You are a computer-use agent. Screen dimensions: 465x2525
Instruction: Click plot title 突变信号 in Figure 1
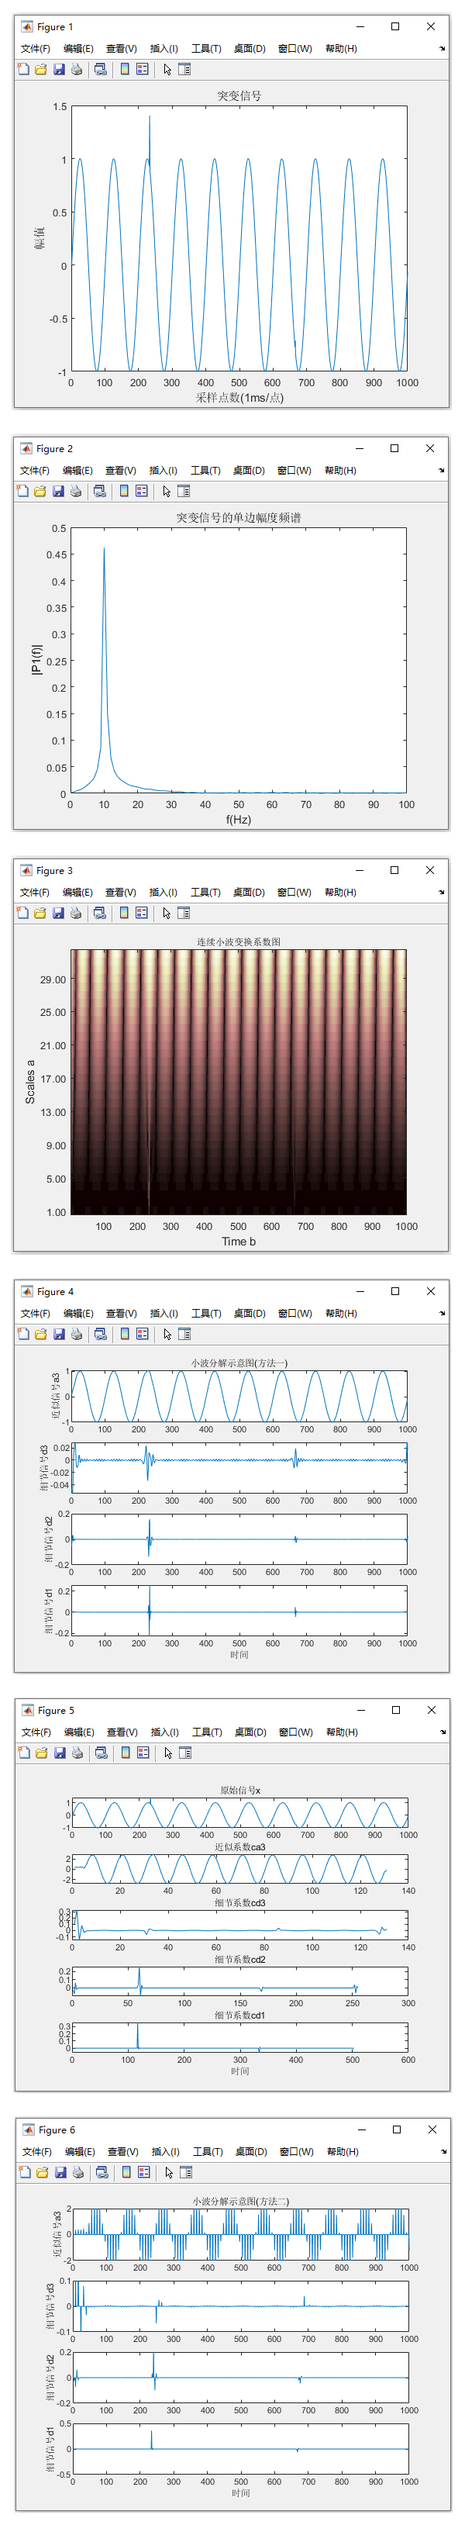click(x=239, y=96)
